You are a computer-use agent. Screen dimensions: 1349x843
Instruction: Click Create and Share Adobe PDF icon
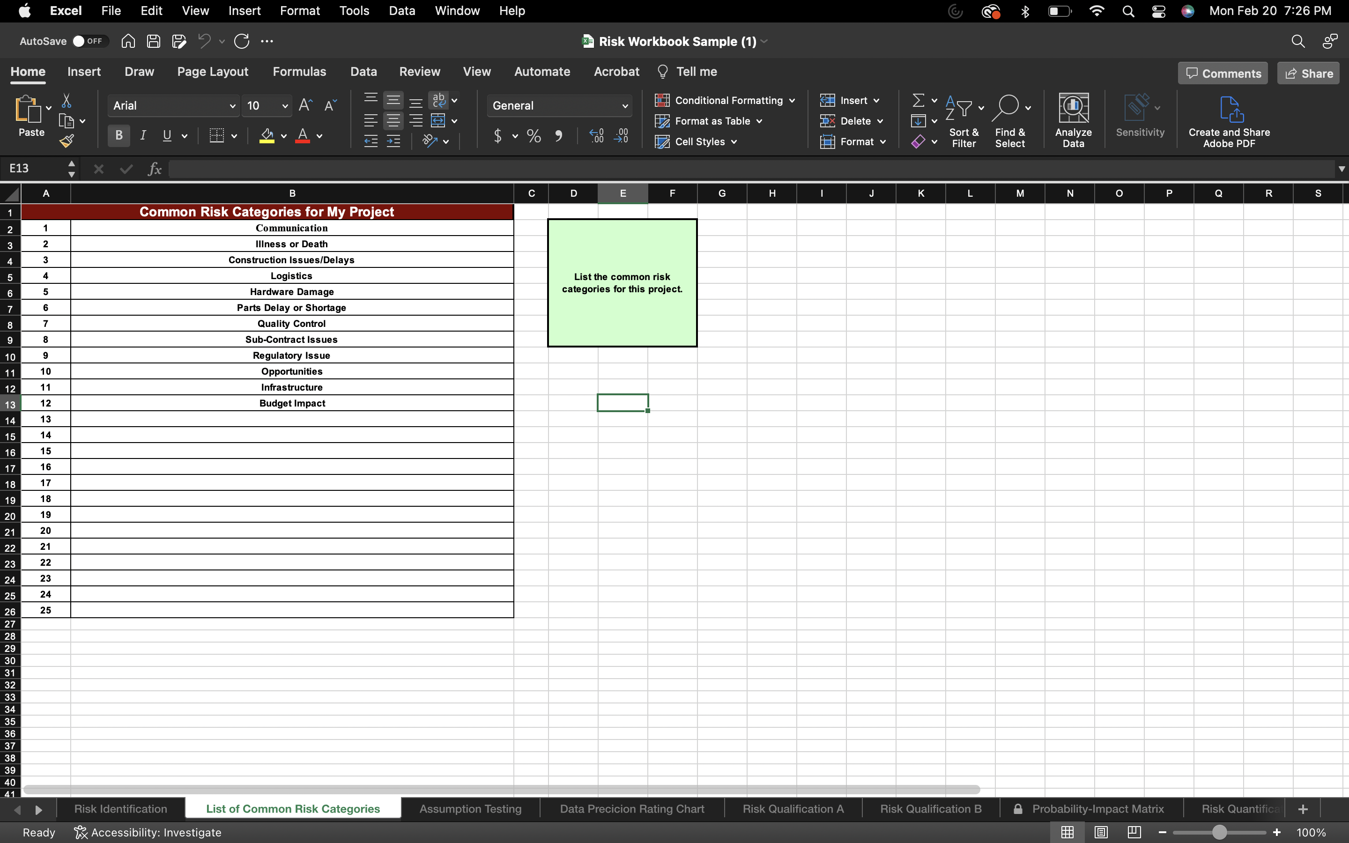coord(1231,109)
